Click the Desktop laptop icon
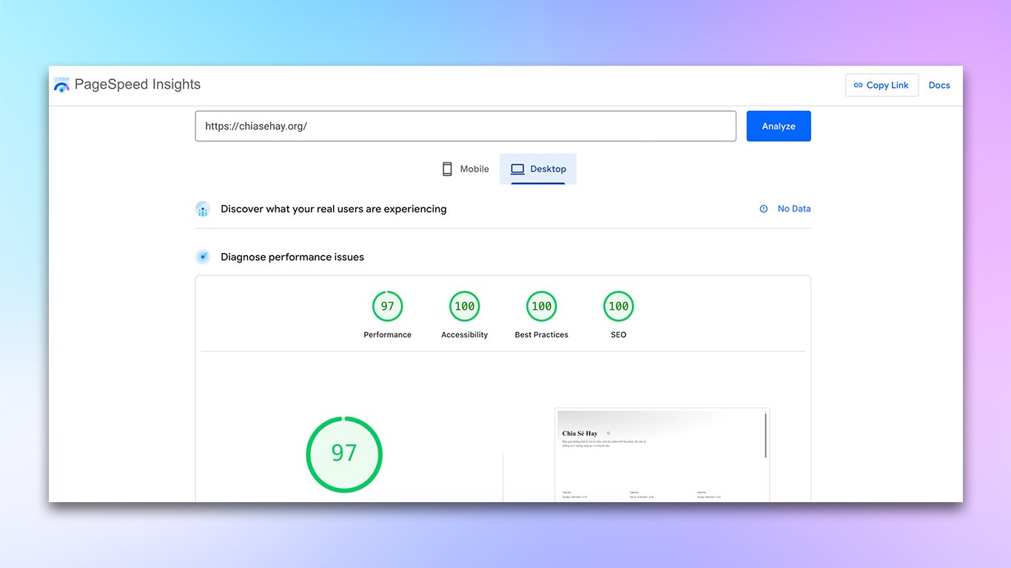Screen dimensions: 1011x568 click(x=516, y=169)
